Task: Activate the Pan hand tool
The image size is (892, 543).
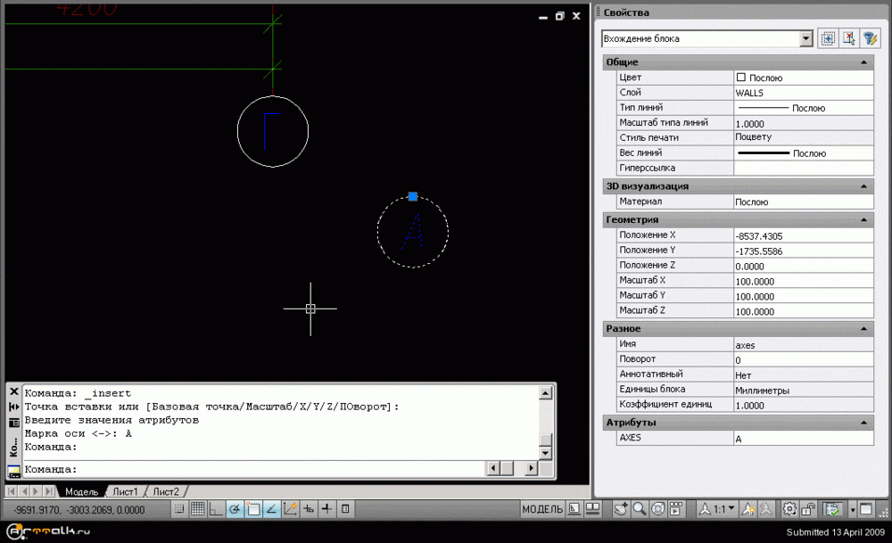Action: pos(621,509)
